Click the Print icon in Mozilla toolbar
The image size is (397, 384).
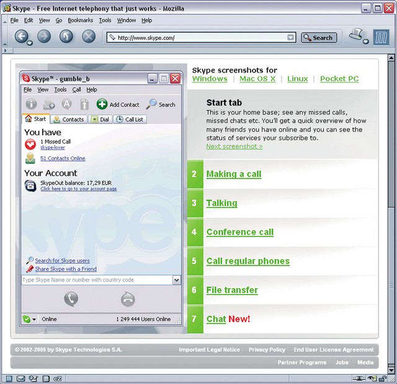(357, 34)
